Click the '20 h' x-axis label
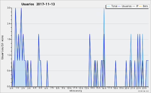This screenshot has height=93, width=151. [x=127, y=88]
